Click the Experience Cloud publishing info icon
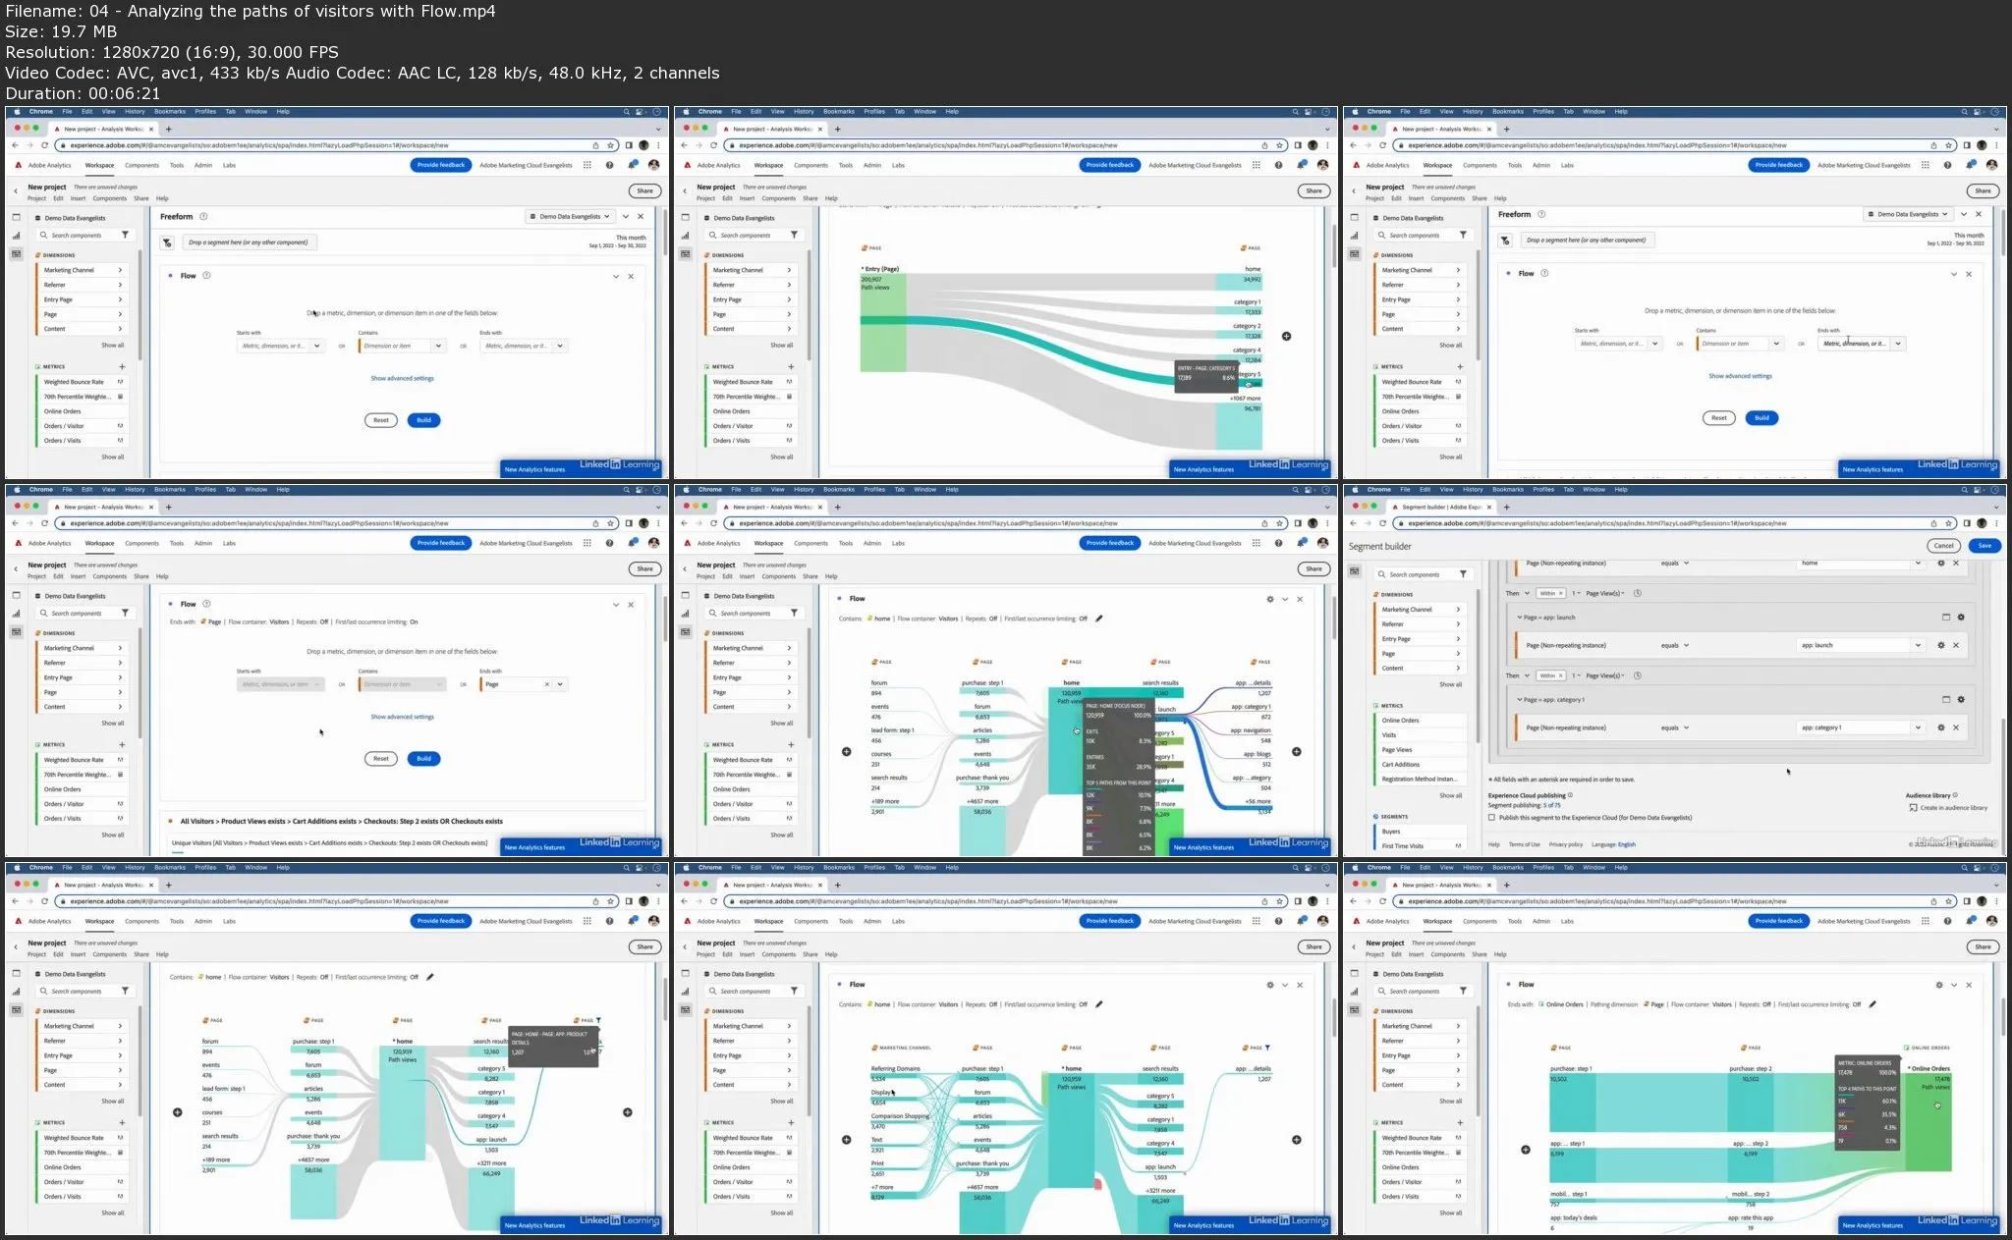The height and width of the screenshot is (1240, 2012). [1570, 795]
